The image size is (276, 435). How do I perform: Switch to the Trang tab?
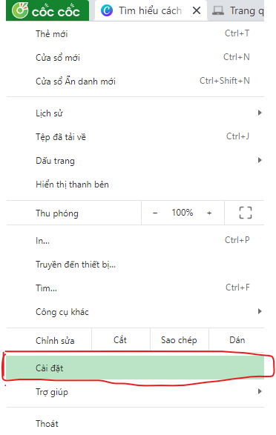tap(237, 11)
